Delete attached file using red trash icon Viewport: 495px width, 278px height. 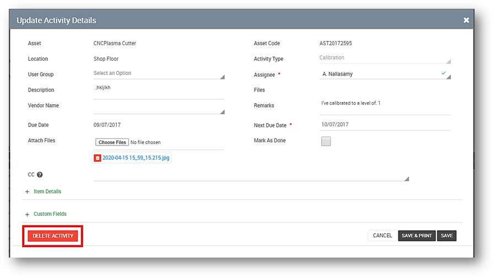click(98, 158)
